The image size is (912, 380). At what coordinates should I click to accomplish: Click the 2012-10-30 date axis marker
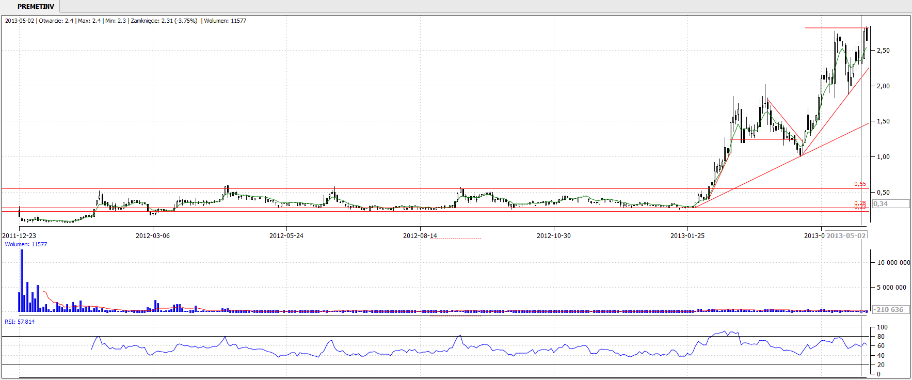[x=553, y=235]
